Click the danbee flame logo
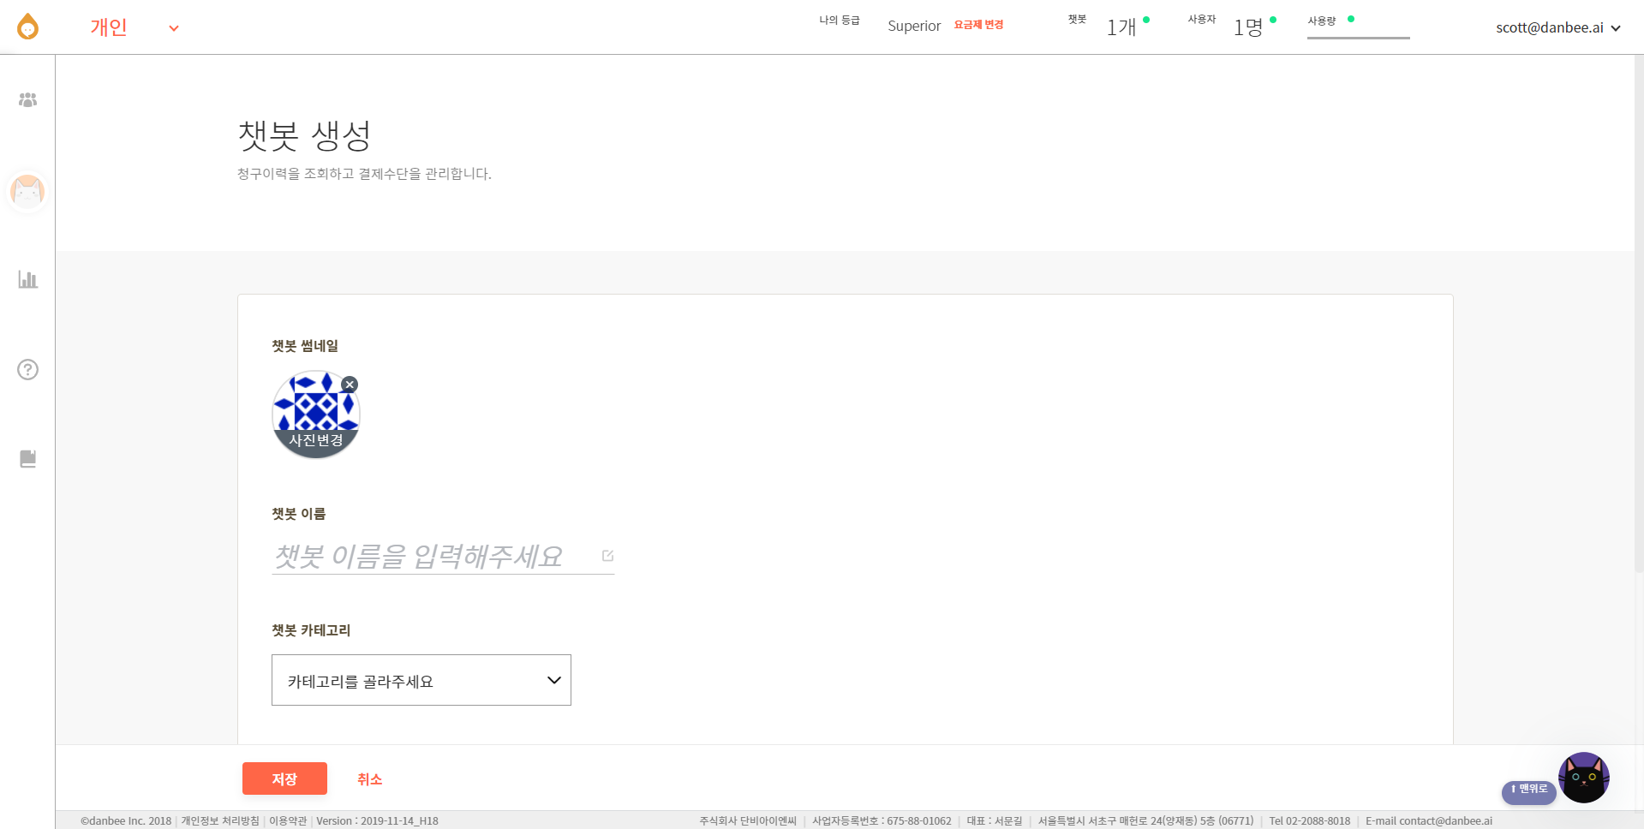Screen dimensions: 1644x829 pyautogui.click(x=27, y=27)
